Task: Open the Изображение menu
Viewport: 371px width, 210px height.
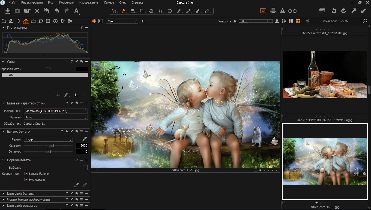Action: [89, 2]
